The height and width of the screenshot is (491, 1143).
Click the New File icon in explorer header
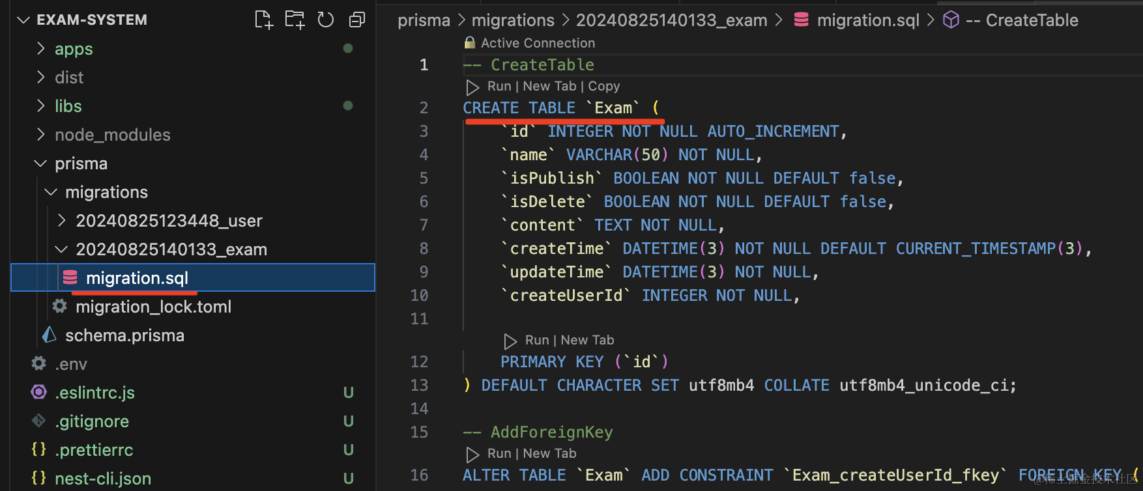(263, 20)
